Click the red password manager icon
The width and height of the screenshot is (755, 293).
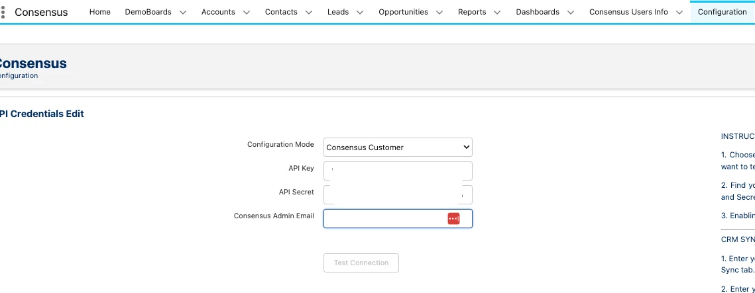453,218
